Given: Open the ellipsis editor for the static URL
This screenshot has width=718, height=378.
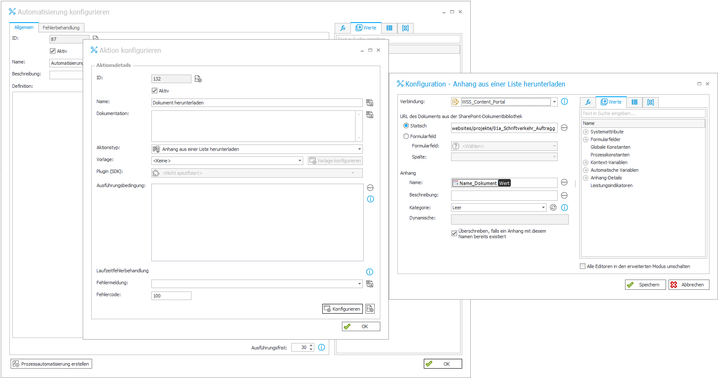Looking at the screenshot, I should click(564, 128).
